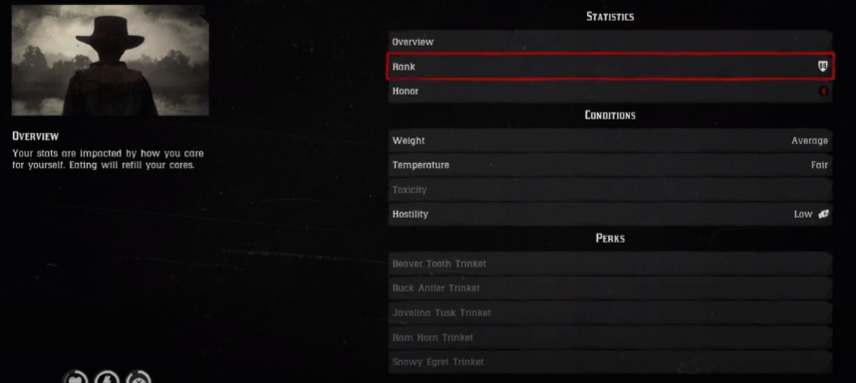Select the Snowy Egret Trinket perk
This screenshot has height=383, width=856.
[x=610, y=362]
